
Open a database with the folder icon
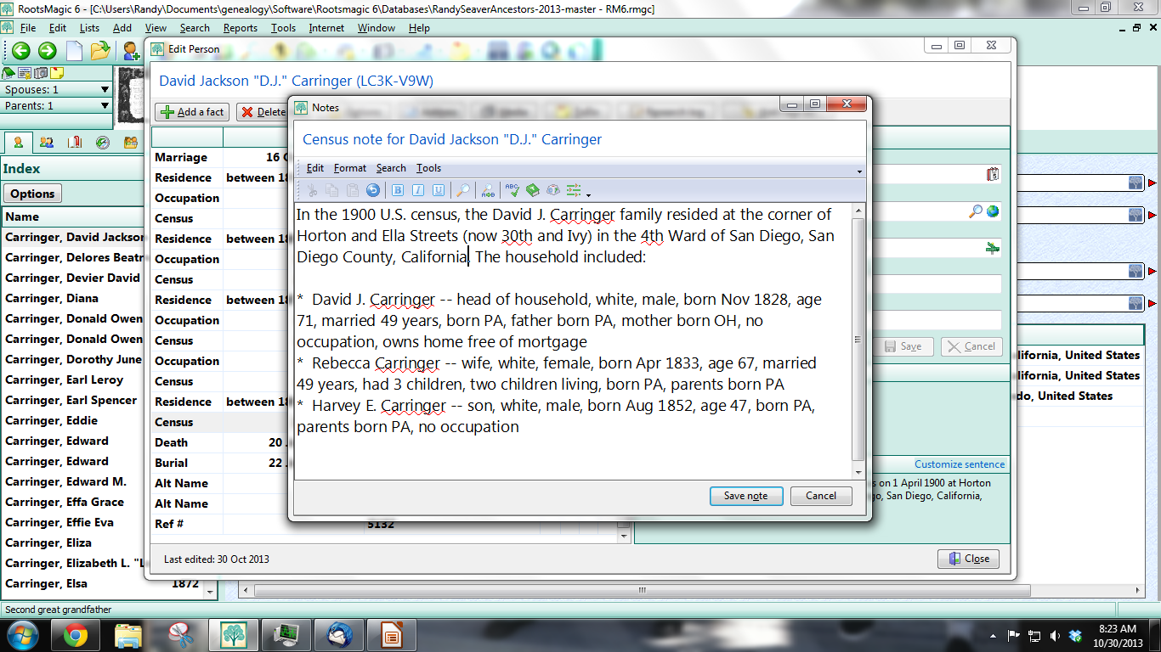coord(100,51)
